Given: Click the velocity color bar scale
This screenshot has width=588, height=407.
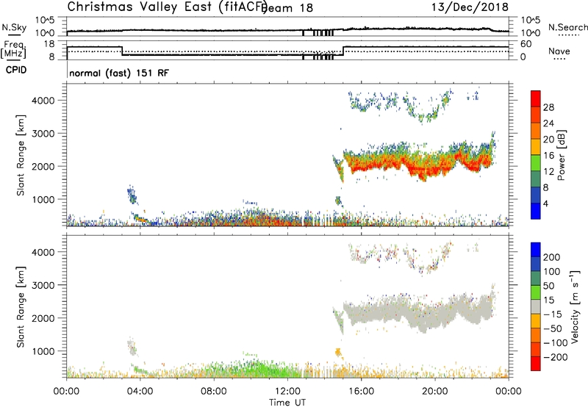Looking at the screenshot, I should (536, 306).
